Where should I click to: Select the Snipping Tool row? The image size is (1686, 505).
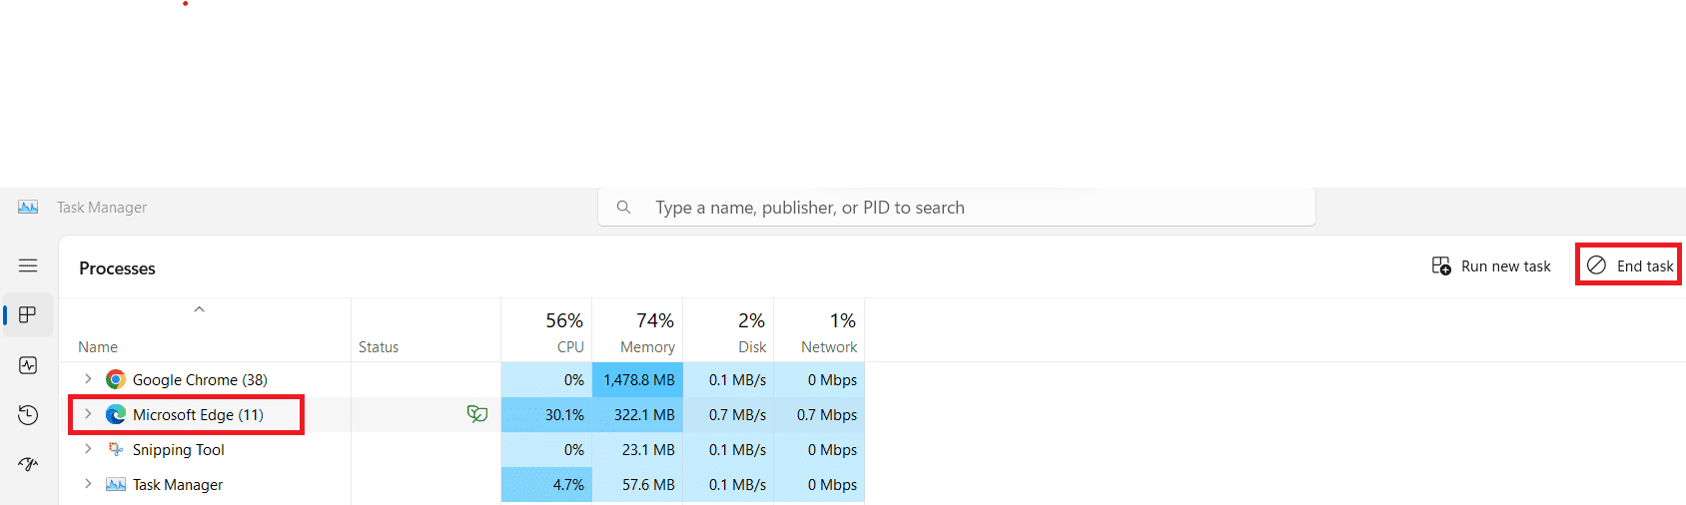(462, 449)
